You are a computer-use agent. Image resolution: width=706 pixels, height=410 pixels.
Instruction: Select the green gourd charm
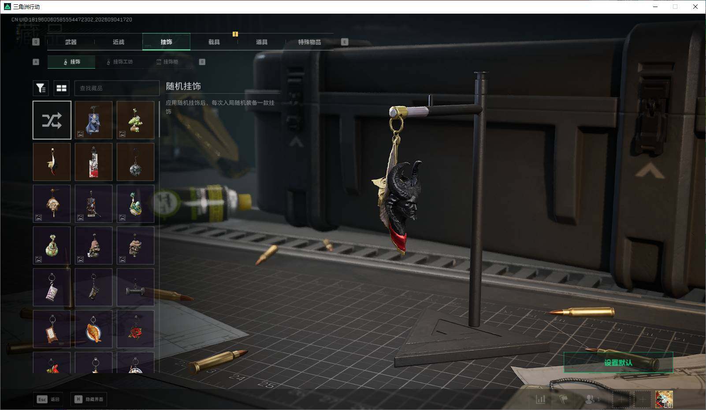click(52, 245)
